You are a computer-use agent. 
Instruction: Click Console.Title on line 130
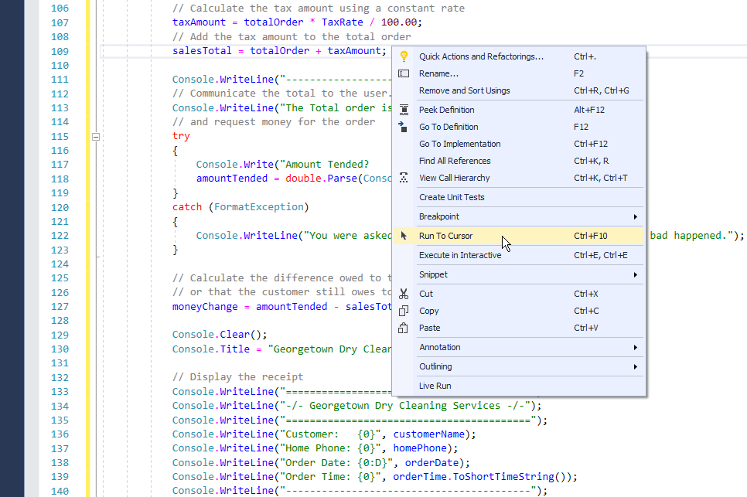211,349
